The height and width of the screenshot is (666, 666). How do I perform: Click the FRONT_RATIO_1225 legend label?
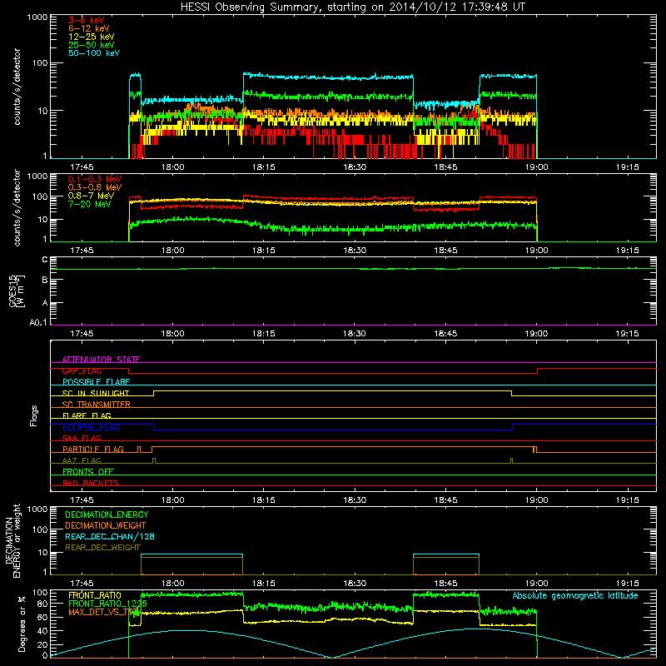[107, 604]
